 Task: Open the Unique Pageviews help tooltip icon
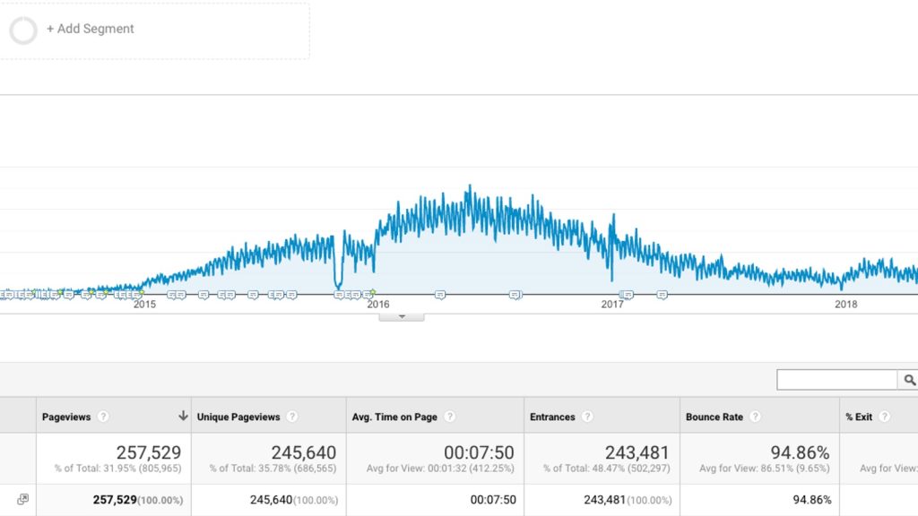[x=292, y=417]
